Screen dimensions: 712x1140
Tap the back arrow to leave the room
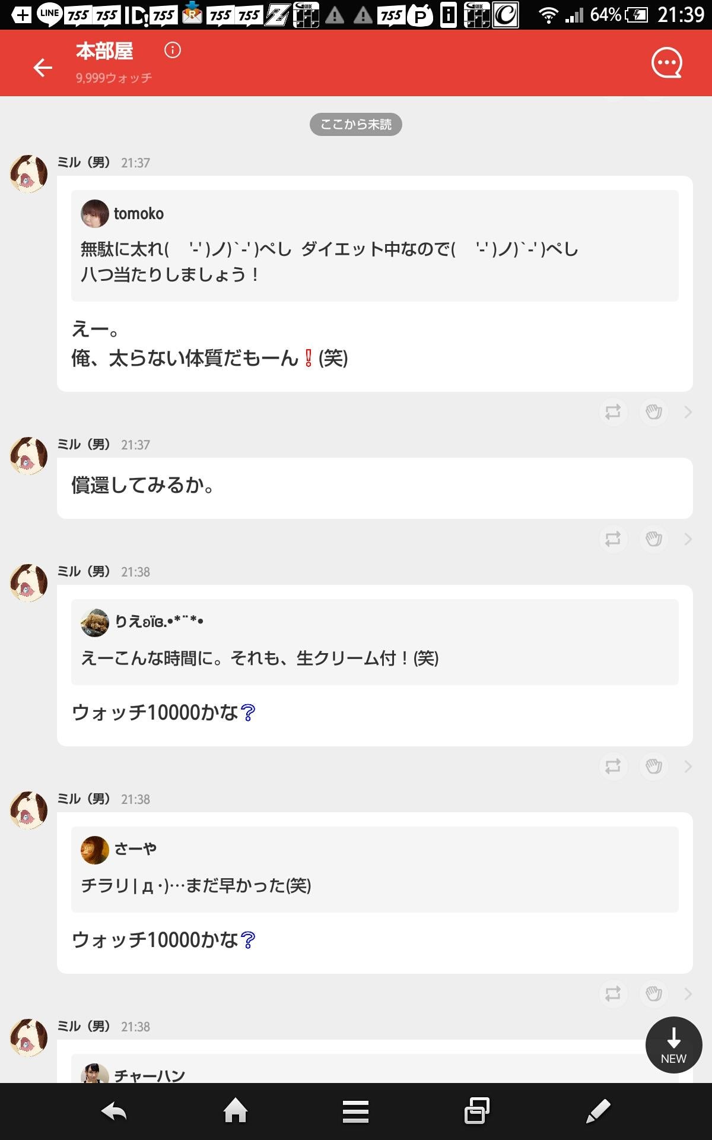[x=42, y=68]
